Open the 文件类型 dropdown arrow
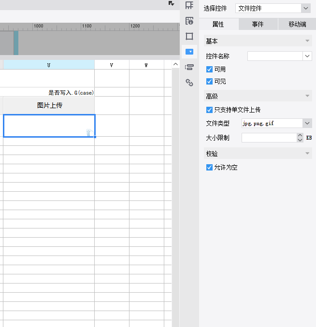316x327 pixels. click(307, 123)
